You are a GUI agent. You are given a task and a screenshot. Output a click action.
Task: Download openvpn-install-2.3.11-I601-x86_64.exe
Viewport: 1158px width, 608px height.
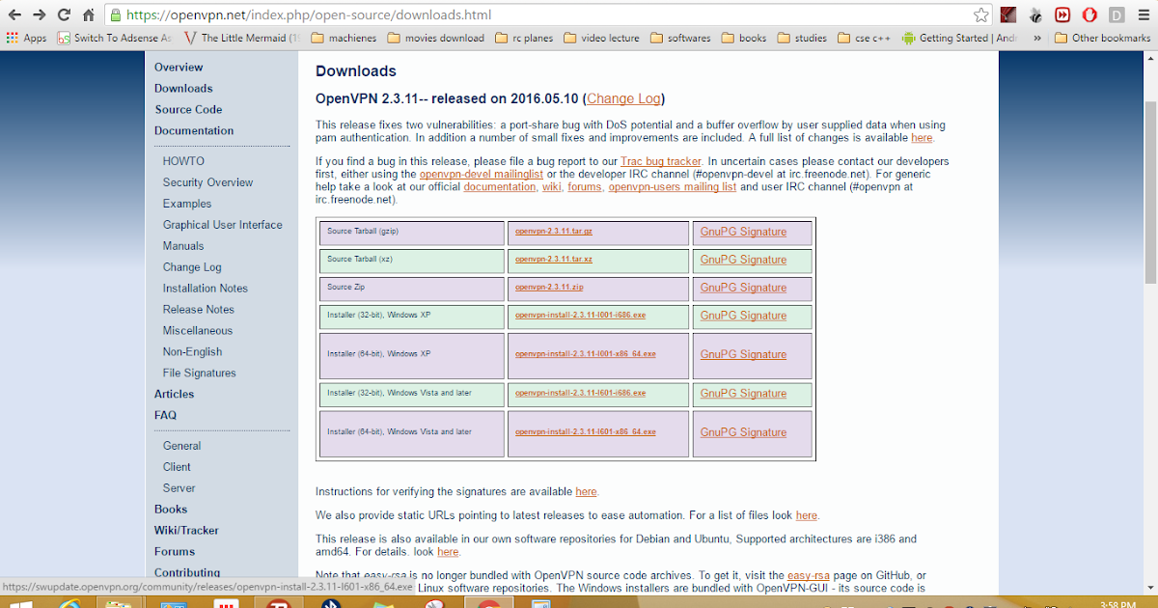[x=586, y=432]
